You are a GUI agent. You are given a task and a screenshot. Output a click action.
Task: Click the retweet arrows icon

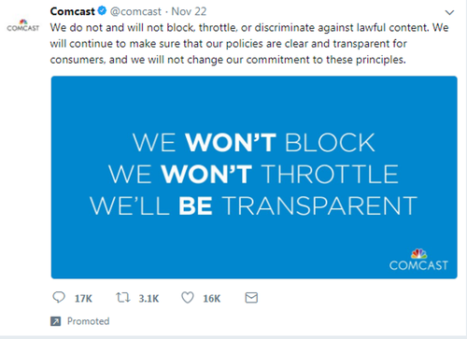click(x=123, y=298)
